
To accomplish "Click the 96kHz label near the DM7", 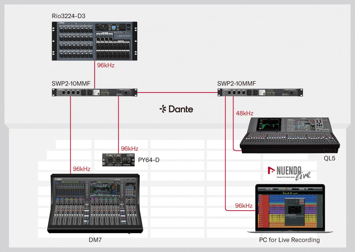I will click(x=81, y=169).
